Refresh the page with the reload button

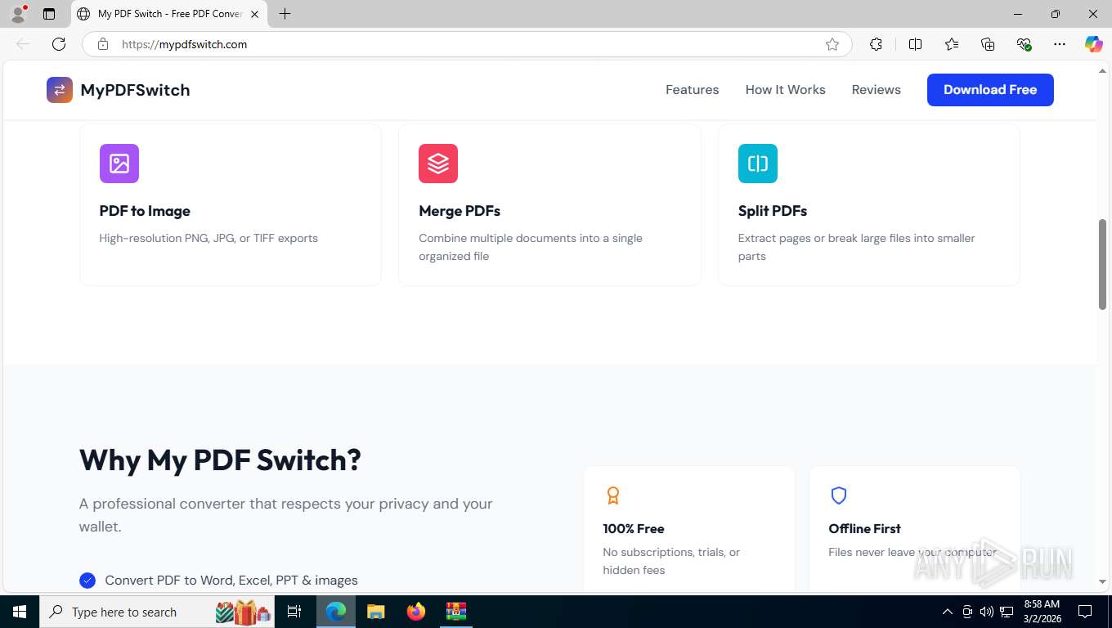pos(59,44)
